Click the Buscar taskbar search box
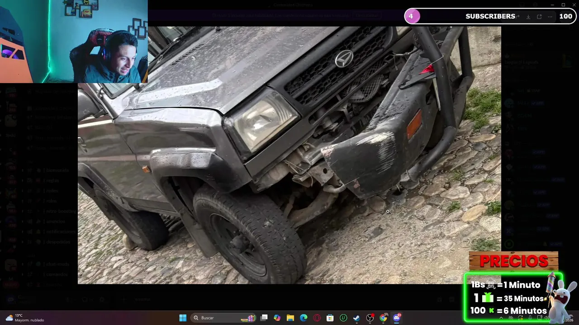The width and height of the screenshot is (579, 325). (x=223, y=318)
